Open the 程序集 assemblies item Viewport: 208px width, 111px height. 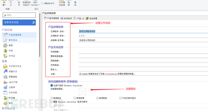coord(9,98)
